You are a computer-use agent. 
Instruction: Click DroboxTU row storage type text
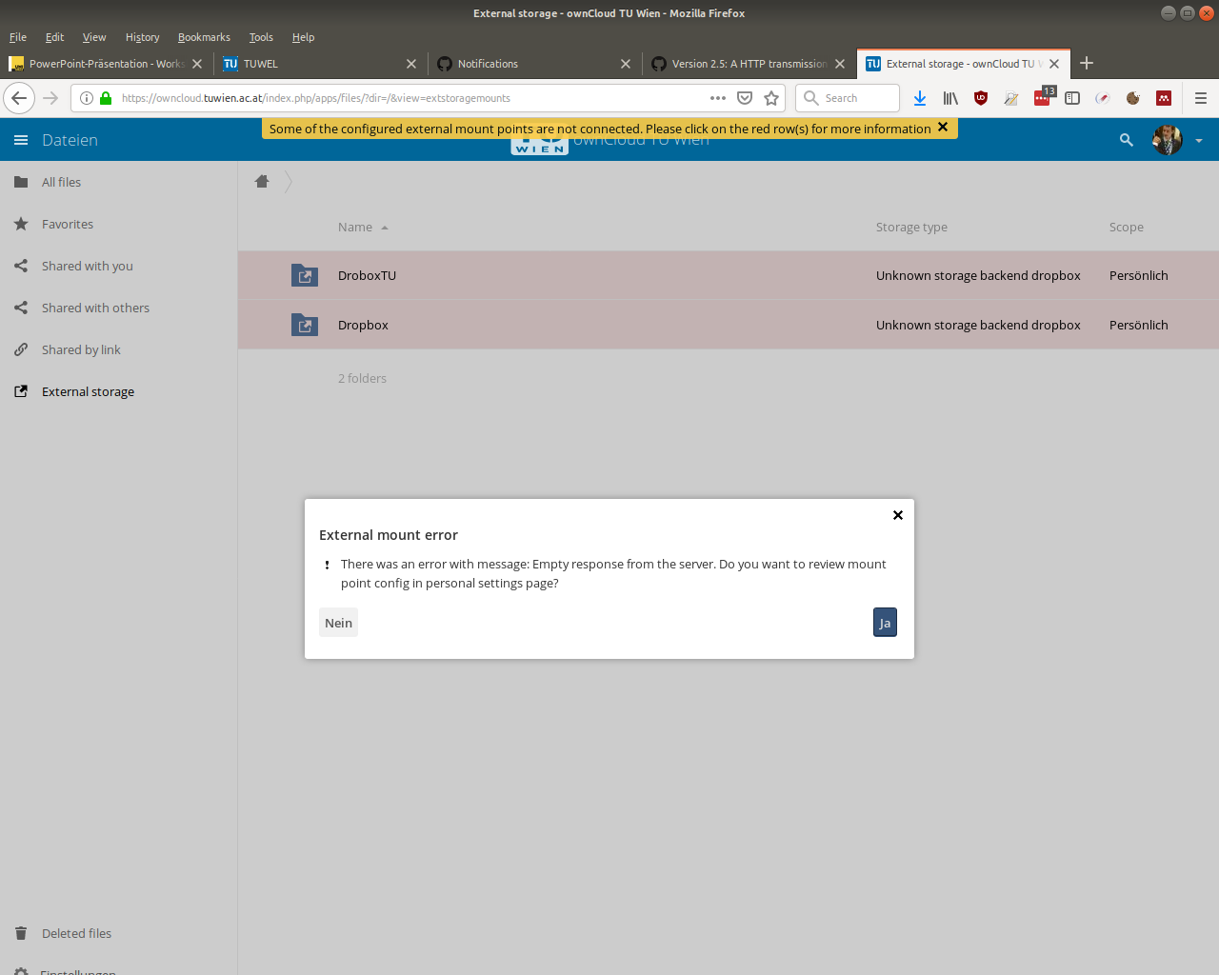[x=978, y=275]
